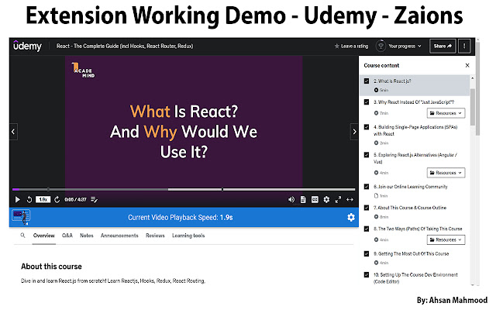
Task: Open lecture 5. Exploring React.js Alternatives
Action: coord(415,158)
